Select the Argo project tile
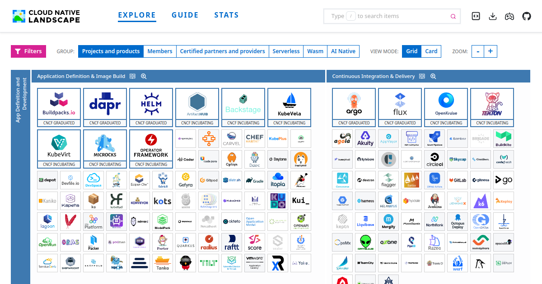The width and height of the screenshot is (542, 284). pos(354,107)
